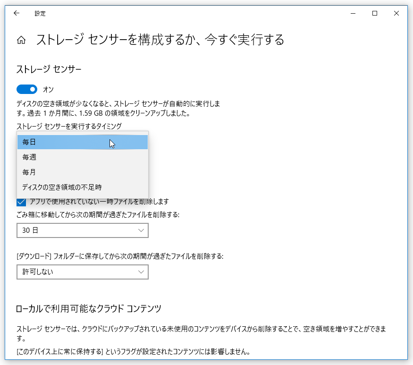Screen dimensions: 413x365
Task: Click the ストレージ センサーを実行するタイミング label
Action: pos(69,126)
